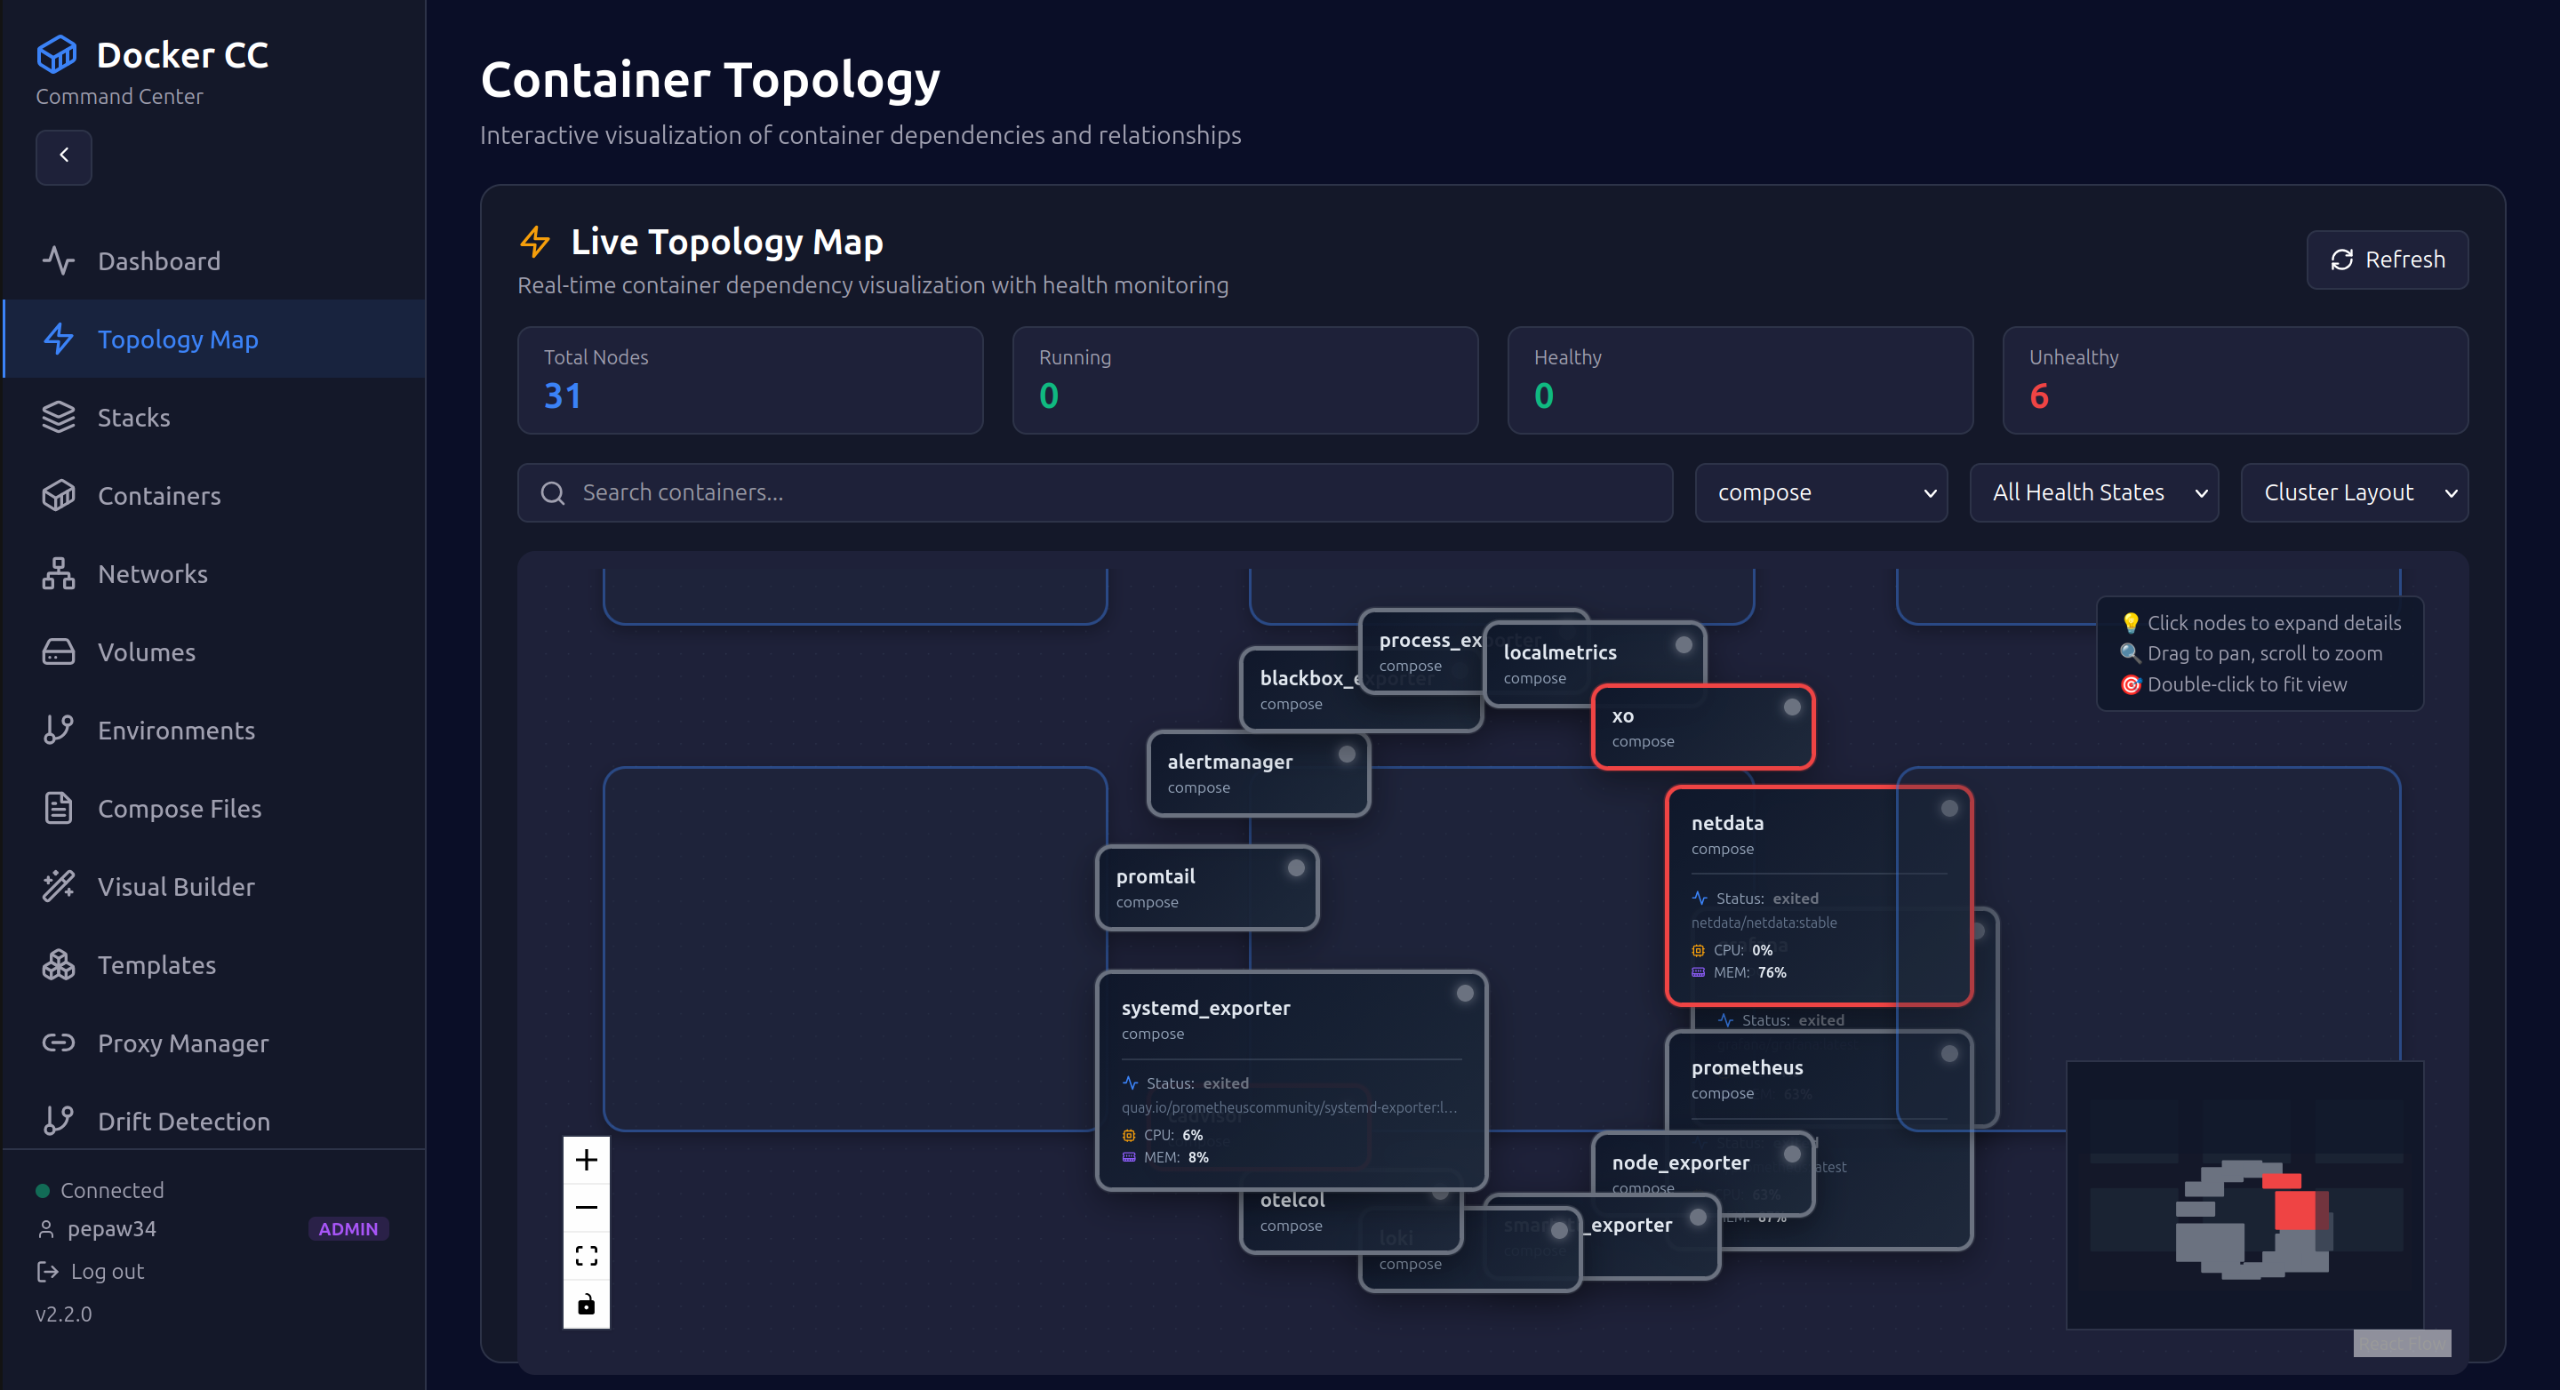Open the Proxy Manager

tap(183, 1042)
